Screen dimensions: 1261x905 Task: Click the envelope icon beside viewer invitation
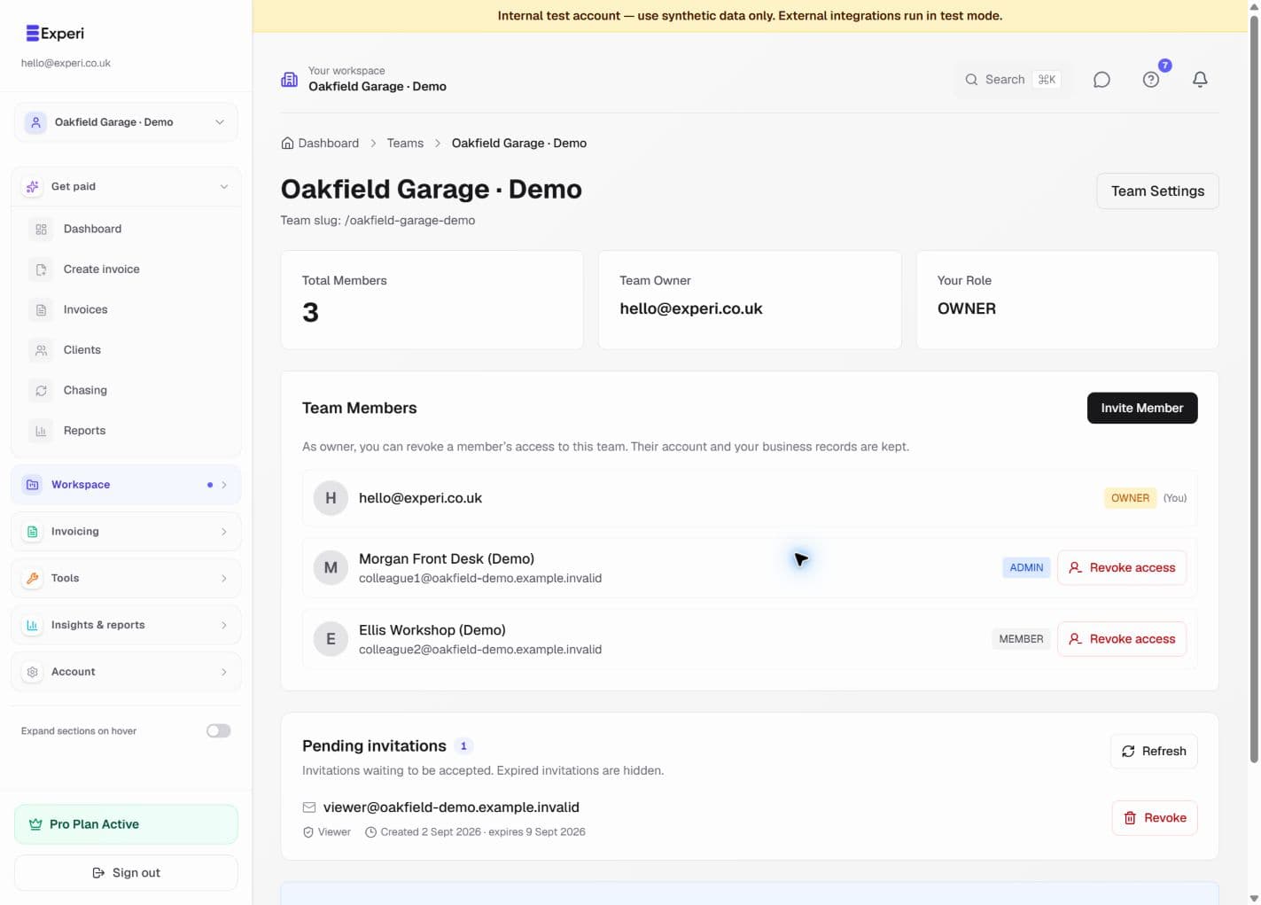click(309, 807)
